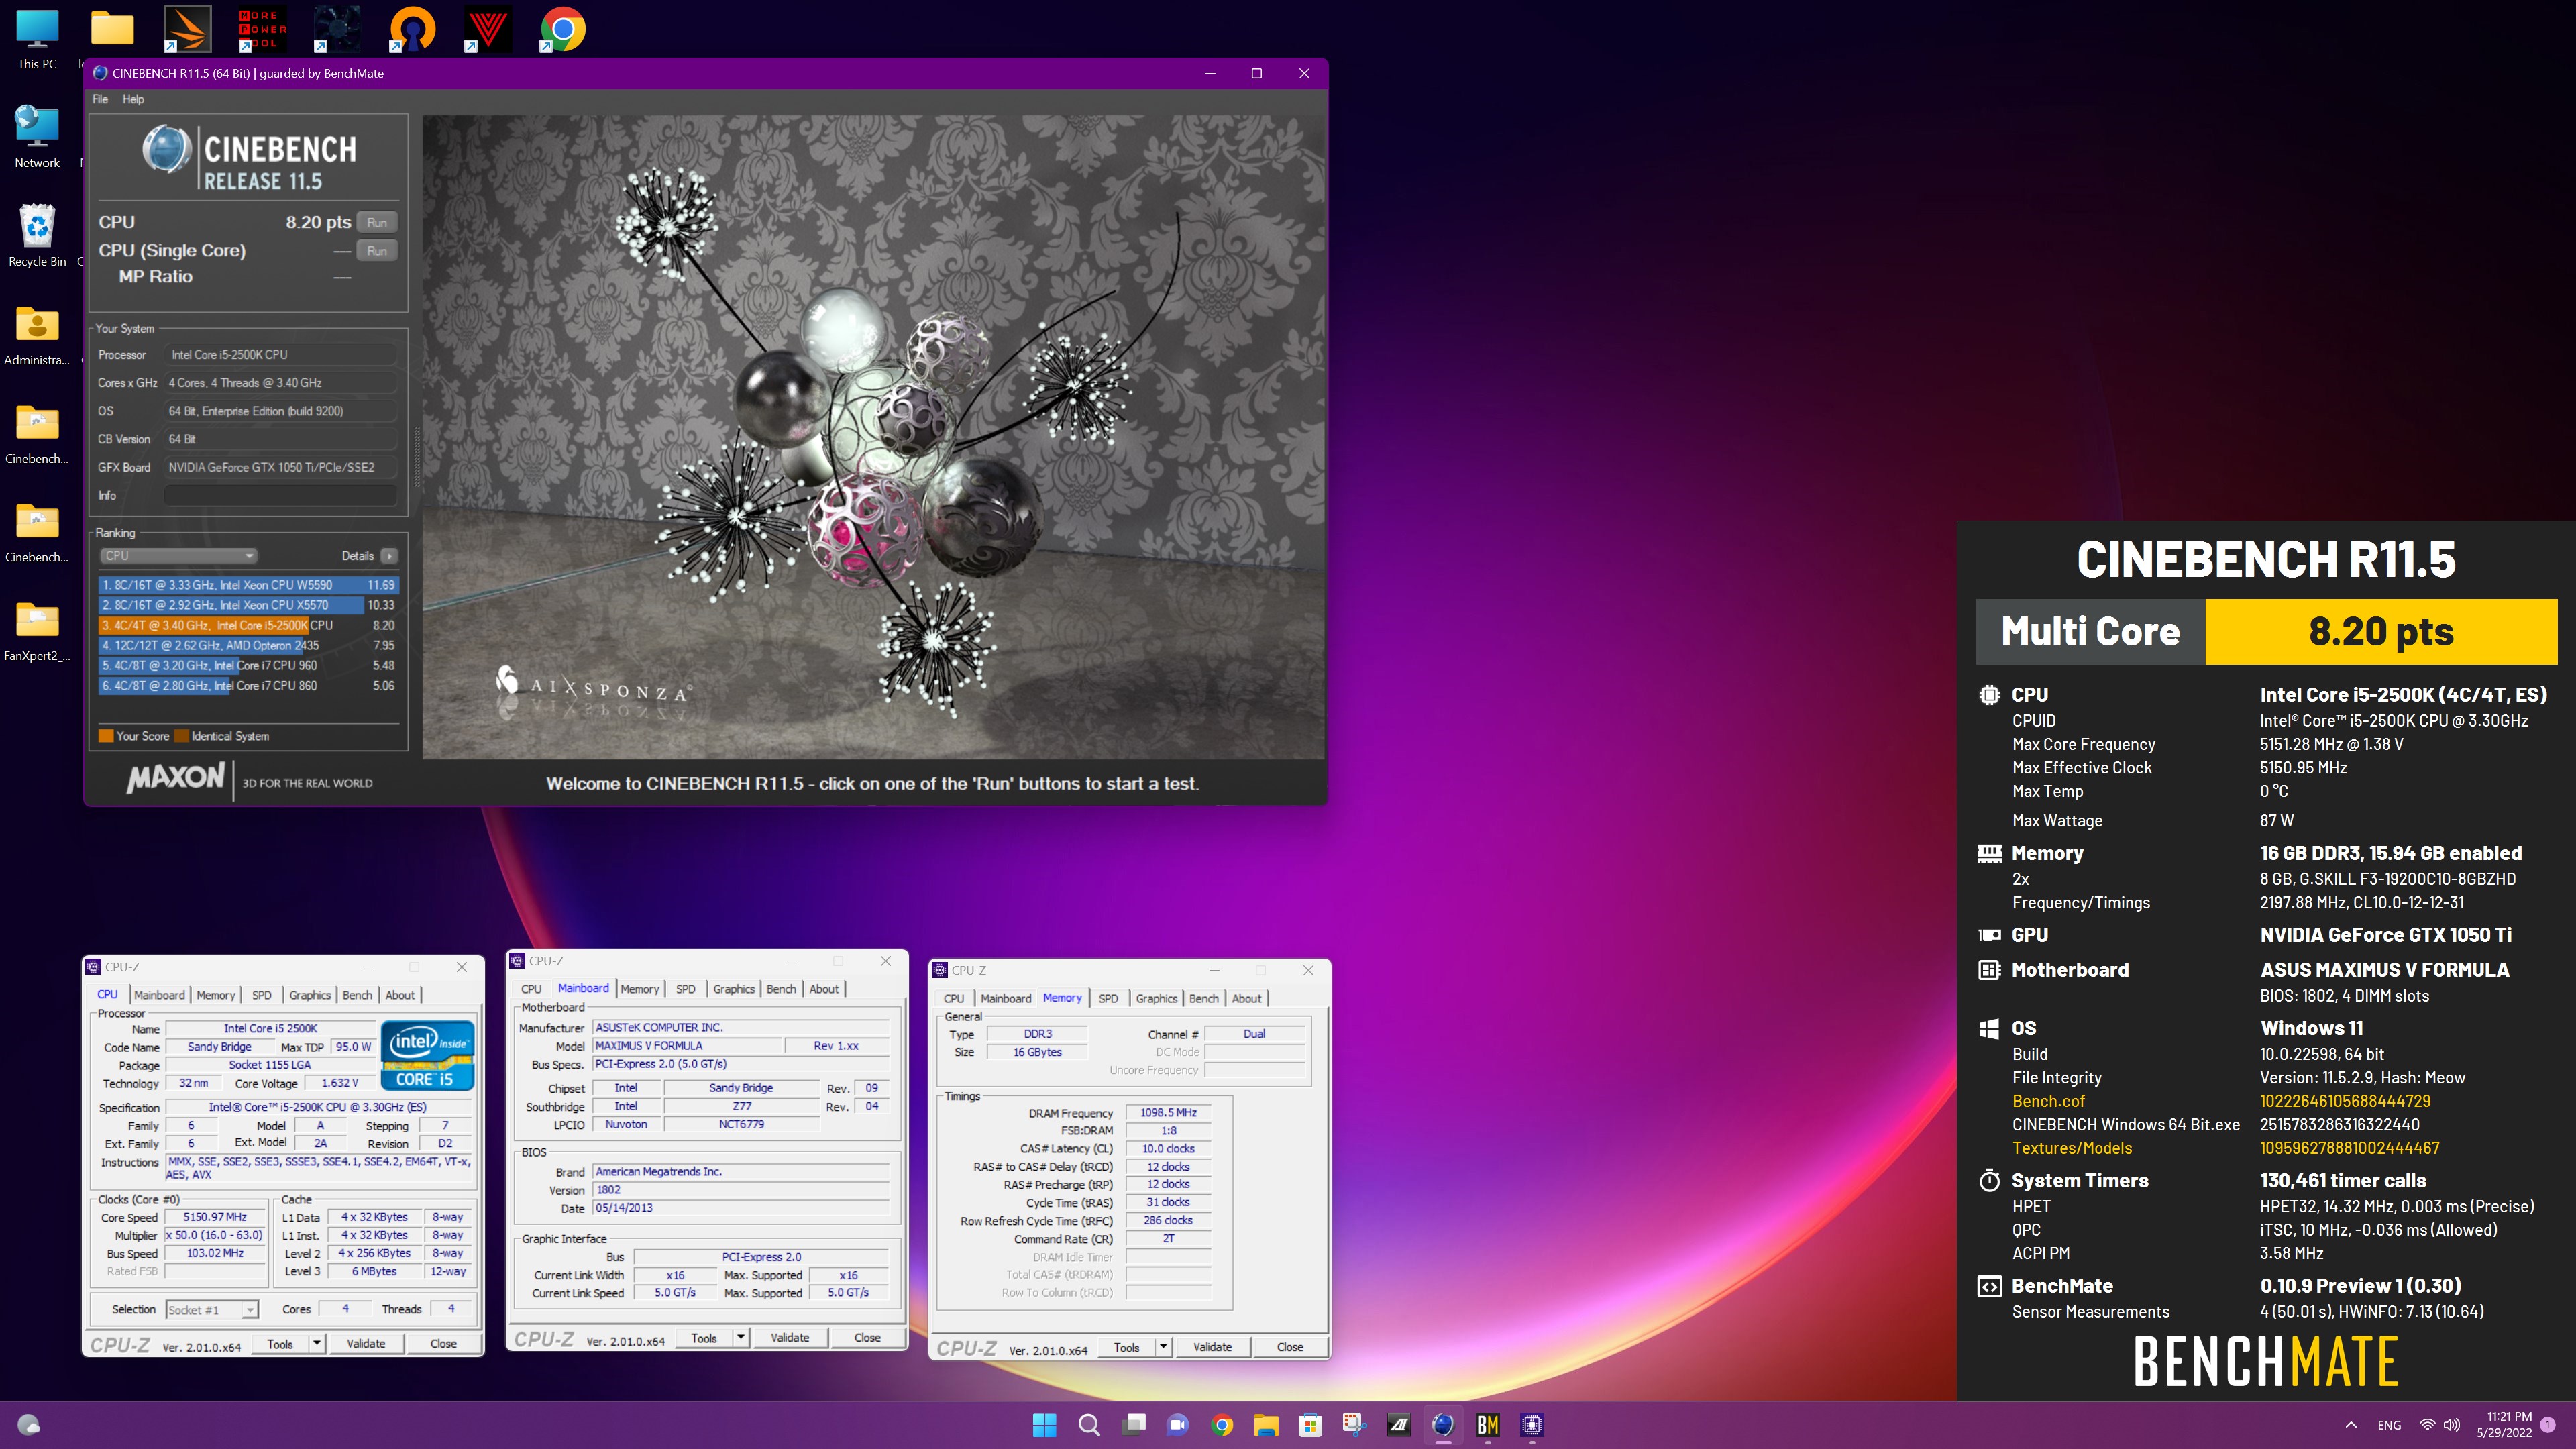Open the red V logo desktop shortcut
The height and width of the screenshot is (1449, 2576).
487,29
